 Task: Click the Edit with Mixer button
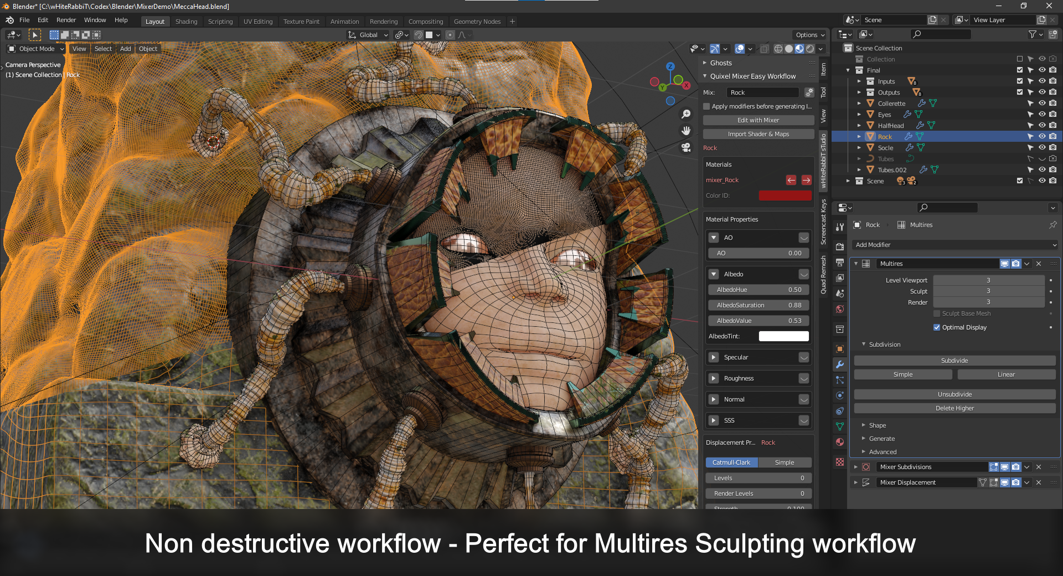[x=758, y=120]
